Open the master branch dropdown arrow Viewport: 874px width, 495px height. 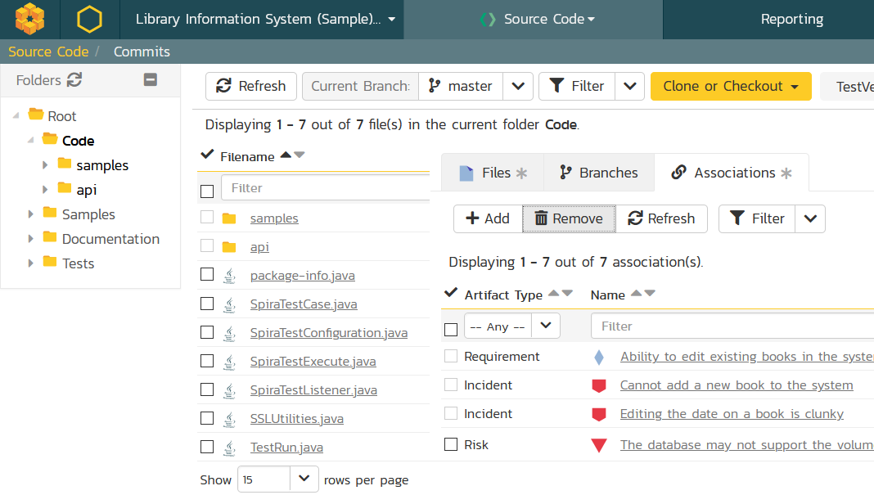518,86
